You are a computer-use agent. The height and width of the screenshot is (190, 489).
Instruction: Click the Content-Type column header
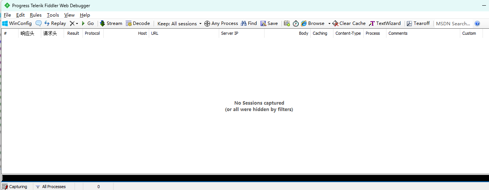[348, 33]
